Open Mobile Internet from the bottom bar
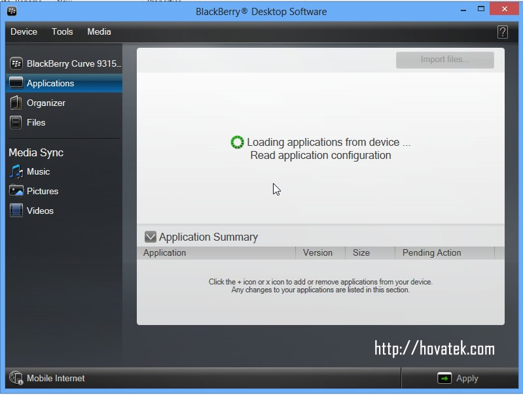Screen dimensions: 523x395 pyautogui.click(x=56, y=379)
